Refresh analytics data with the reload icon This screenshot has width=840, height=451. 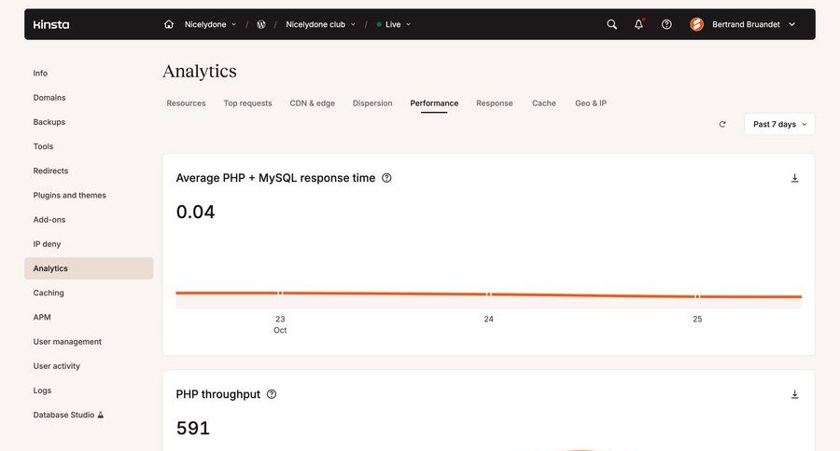pyautogui.click(x=722, y=124)
